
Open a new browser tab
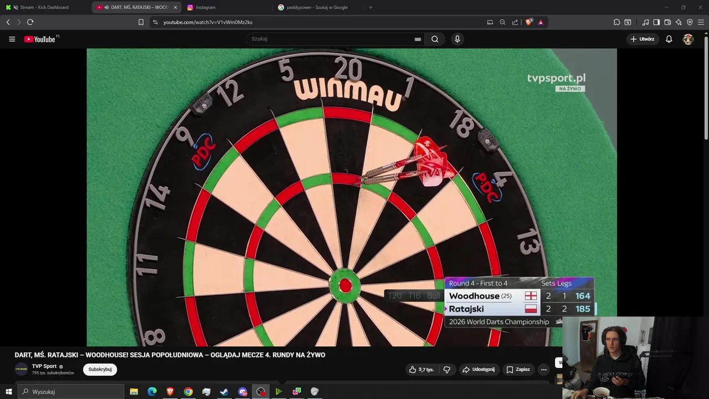371,7
